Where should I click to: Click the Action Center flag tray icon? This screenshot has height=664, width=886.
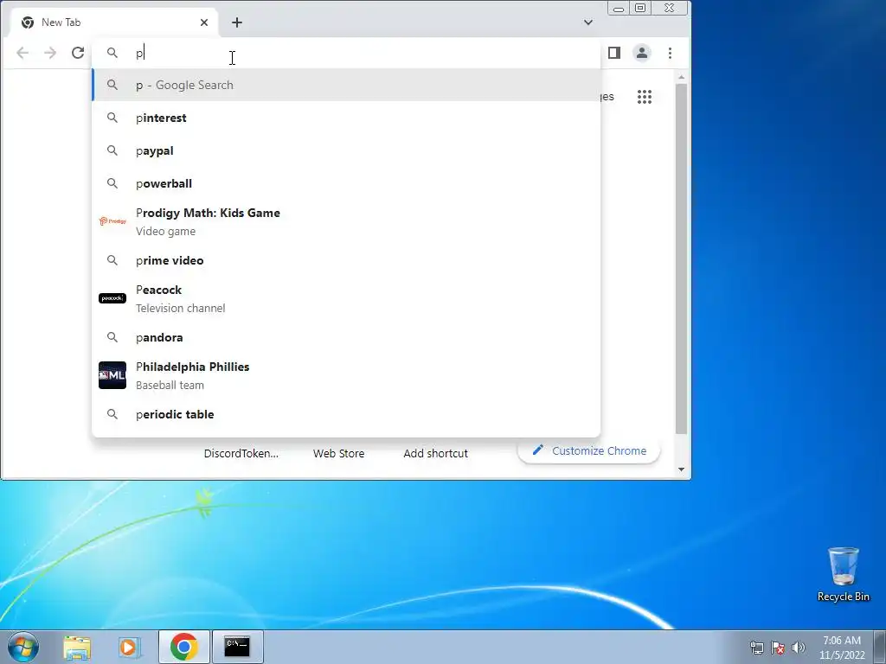click(778, 648)
